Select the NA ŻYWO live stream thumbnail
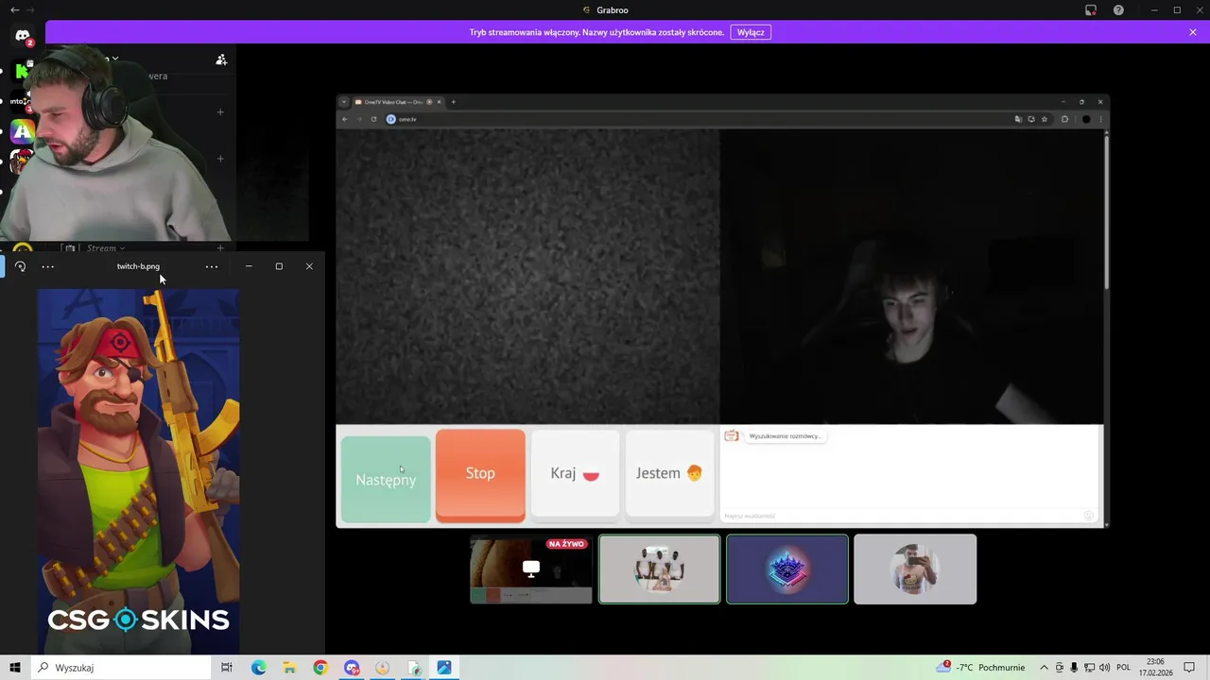 [531, 569]
